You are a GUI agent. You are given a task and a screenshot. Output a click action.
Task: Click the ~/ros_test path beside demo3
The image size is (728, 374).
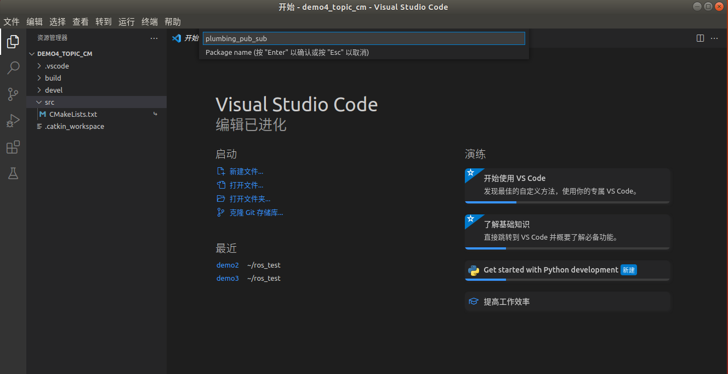click(264, 278)
